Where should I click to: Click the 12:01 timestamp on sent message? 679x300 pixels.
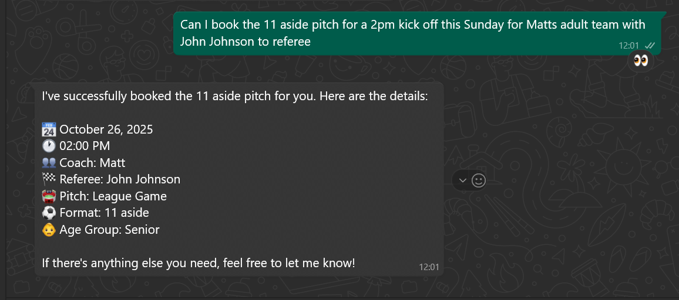(628, 45)
